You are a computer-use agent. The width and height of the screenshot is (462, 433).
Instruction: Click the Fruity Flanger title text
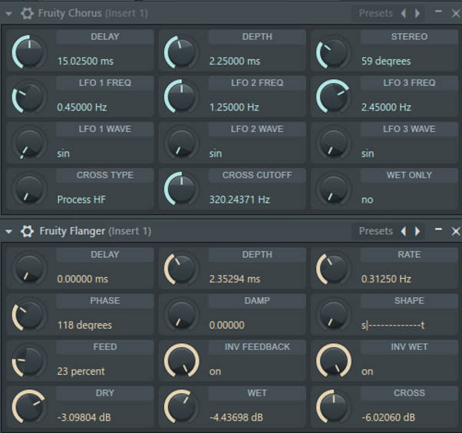[x=72, y=231]
